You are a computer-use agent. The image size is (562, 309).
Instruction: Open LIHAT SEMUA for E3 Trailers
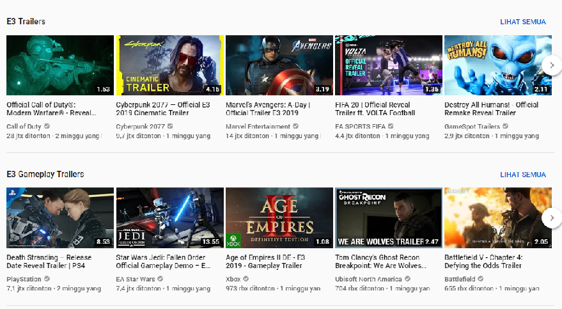tap(523, 22)
